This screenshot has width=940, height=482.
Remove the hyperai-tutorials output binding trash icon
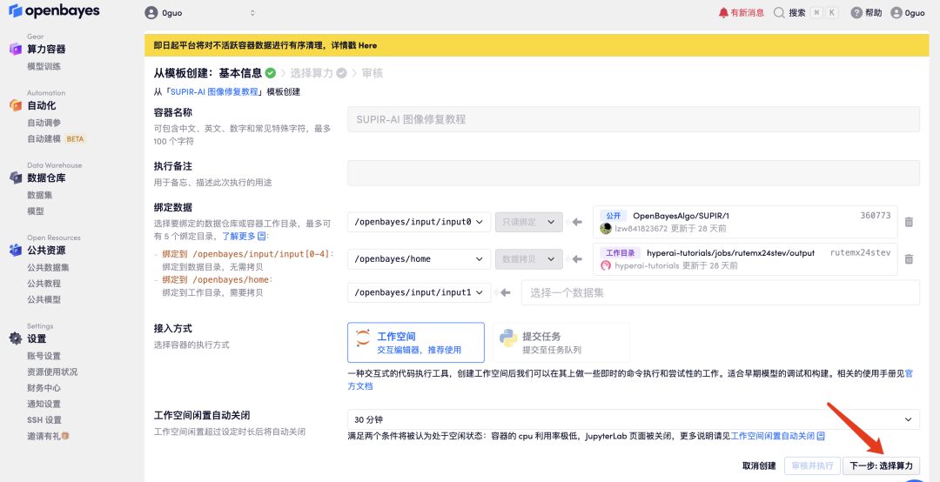909,259
